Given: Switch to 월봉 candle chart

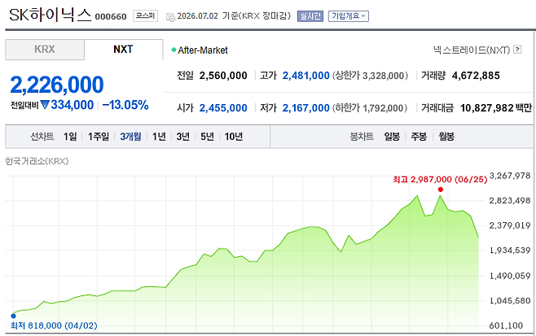Looking at the screenshot, I should point(446,137).
